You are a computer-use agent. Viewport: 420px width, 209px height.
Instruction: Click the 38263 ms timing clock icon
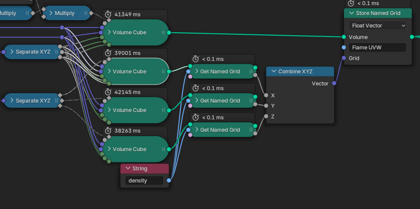pos(108,131)
